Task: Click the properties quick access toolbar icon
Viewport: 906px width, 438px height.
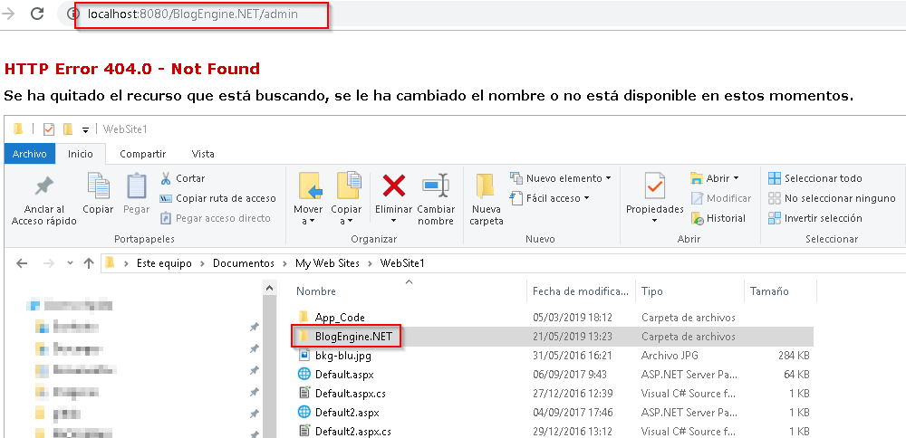Action: (x=49, y=129)
